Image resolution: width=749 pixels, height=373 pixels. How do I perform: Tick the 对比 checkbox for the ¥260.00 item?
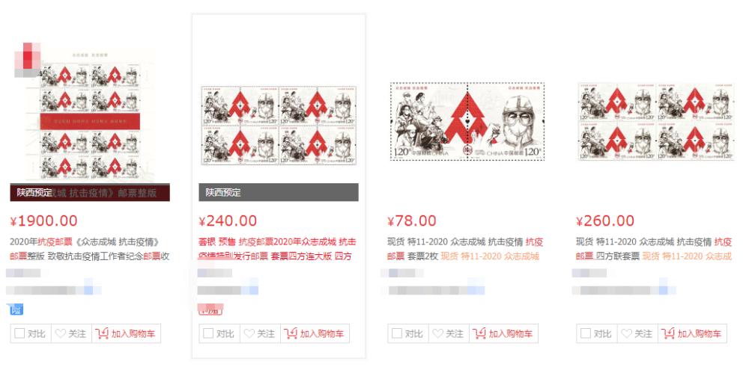(585, 333)
